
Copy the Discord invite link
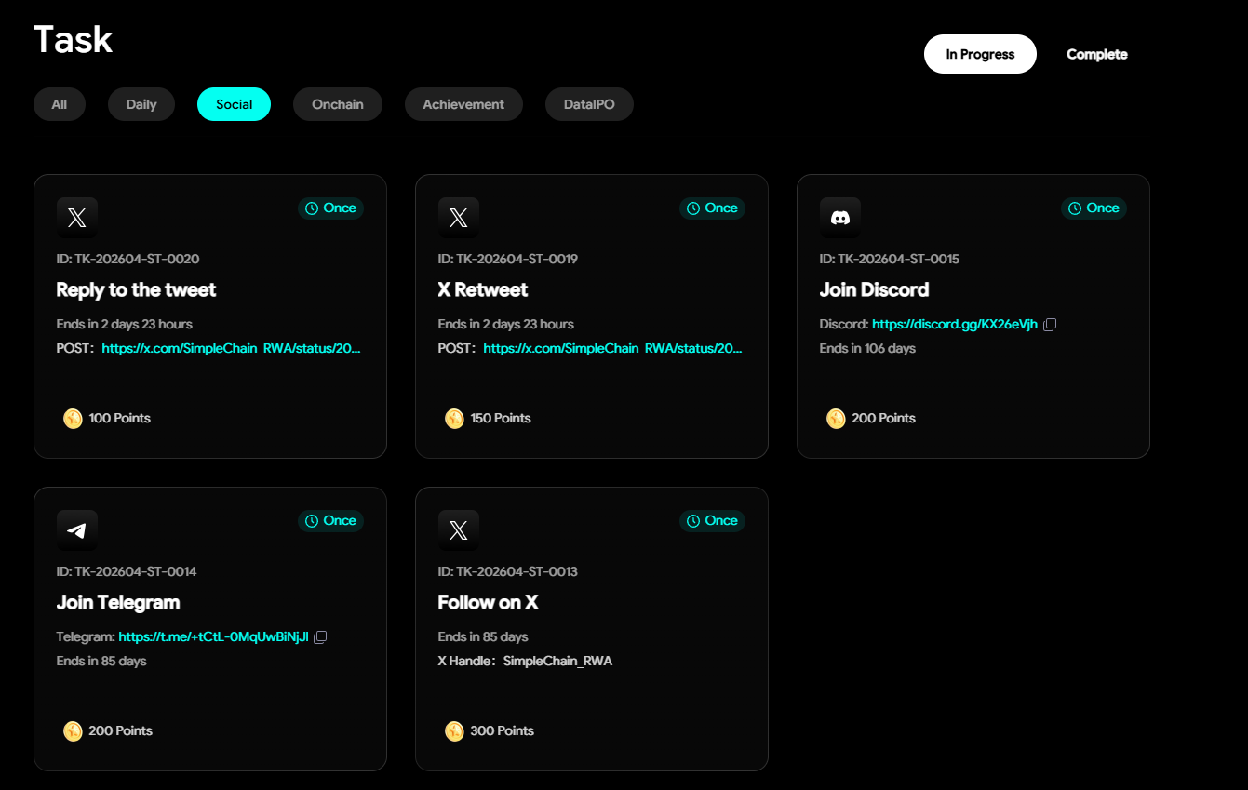point(1050,324)
